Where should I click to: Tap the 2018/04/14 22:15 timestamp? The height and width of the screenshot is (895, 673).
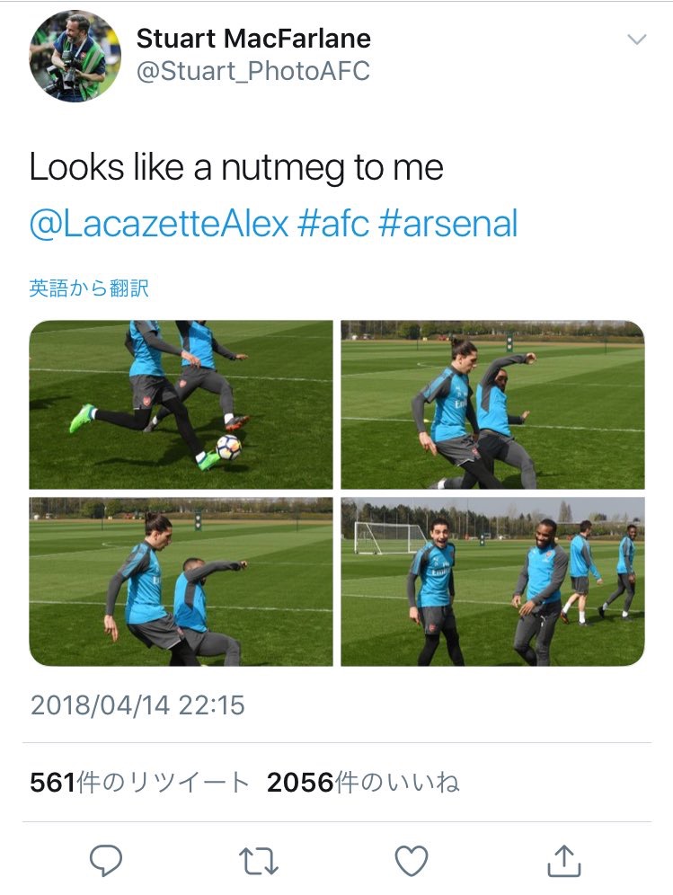(137, 704)
